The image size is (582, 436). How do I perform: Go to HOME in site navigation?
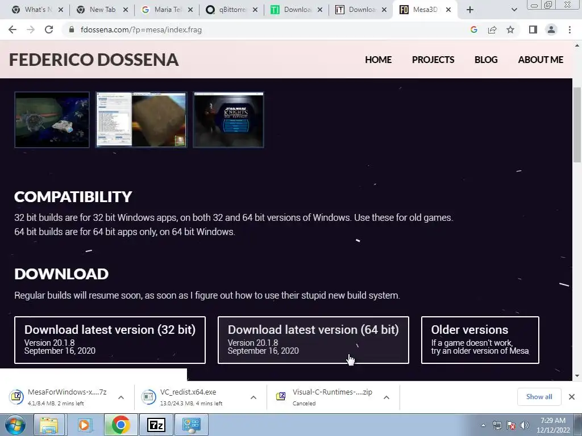tap(378, 60)
